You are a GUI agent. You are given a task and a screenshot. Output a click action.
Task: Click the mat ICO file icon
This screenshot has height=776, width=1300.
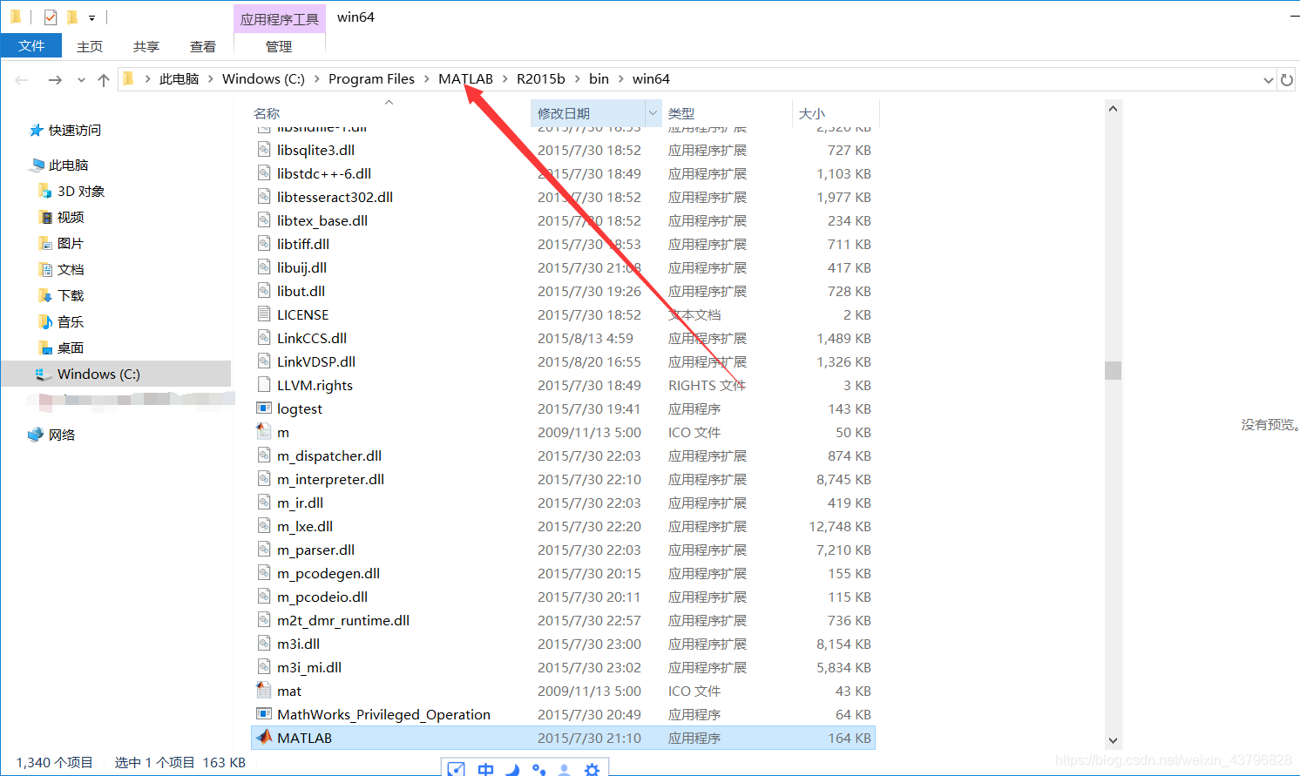click(x=264, y=691)
